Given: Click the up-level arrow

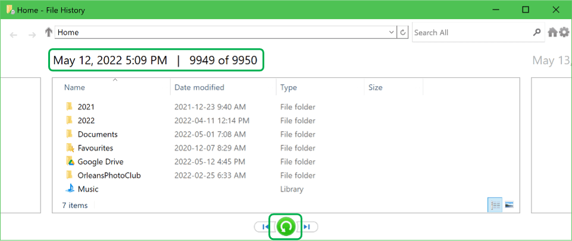Looking at the screenshot, I should (x=49, y=32).
